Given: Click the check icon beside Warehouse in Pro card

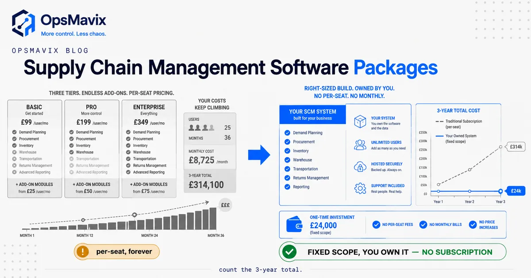Looking at the screenshot, I should pyautogui.click(x=72, y=152).
